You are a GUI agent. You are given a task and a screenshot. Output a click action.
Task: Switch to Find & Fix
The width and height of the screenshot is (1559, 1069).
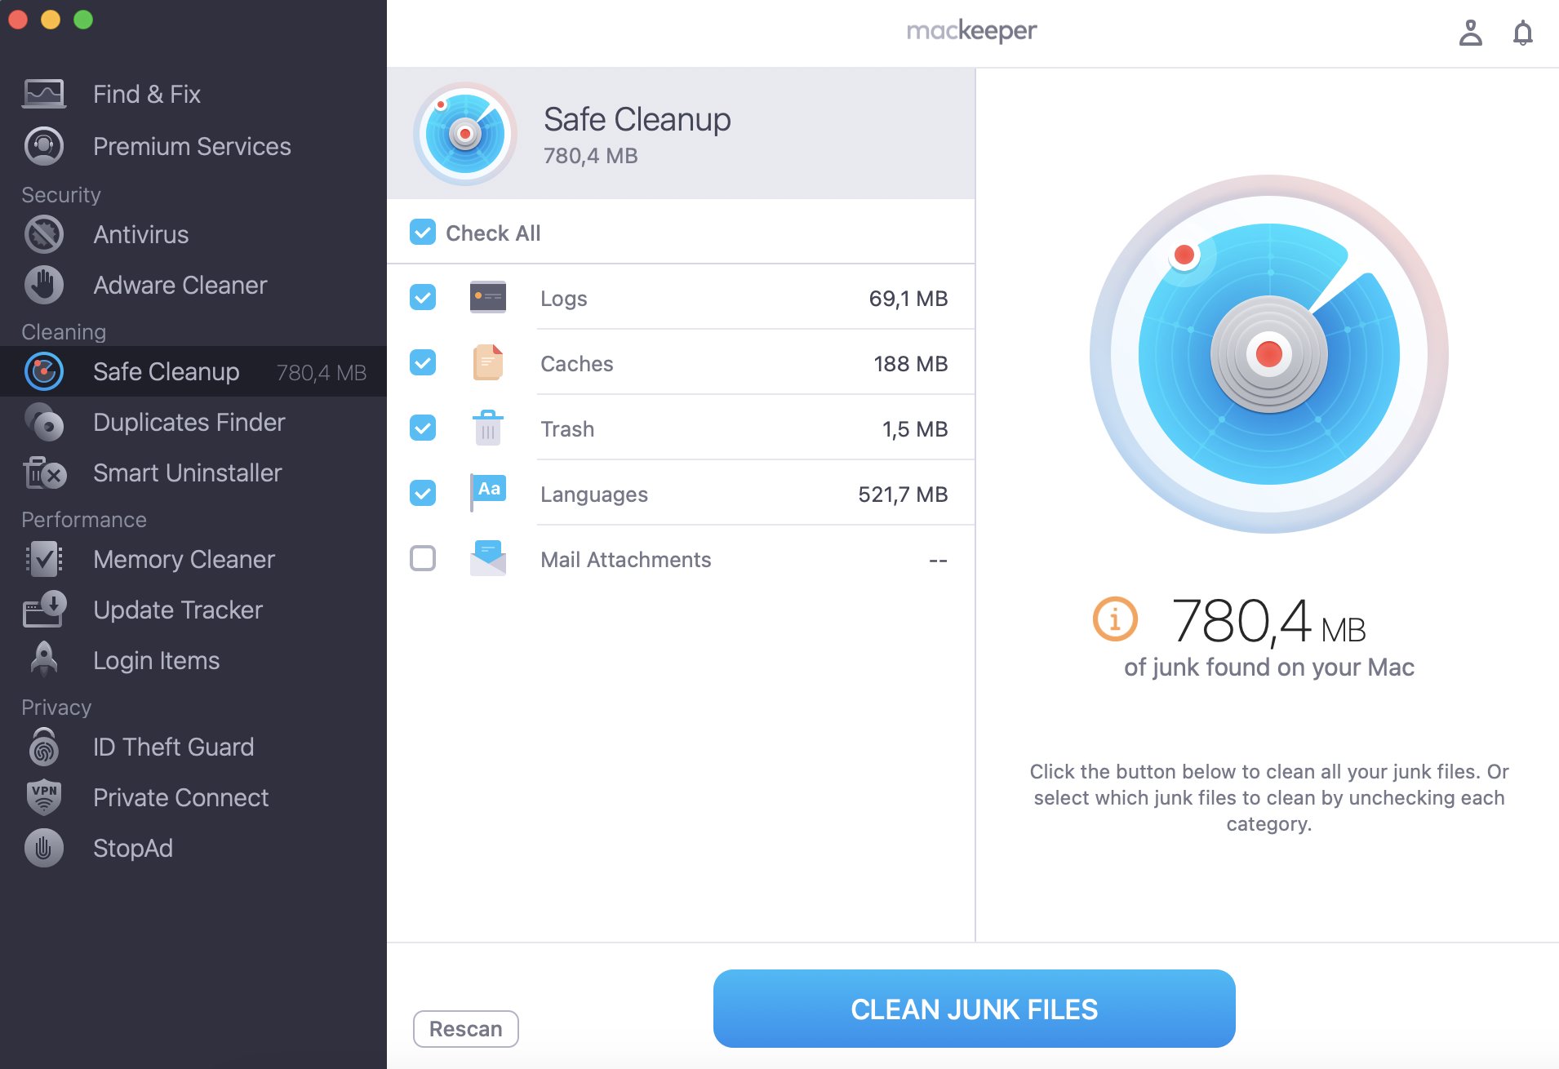pos(146,94)
